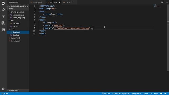Open the Debug view in activity bar
The image size is (169, 95).
3,23
